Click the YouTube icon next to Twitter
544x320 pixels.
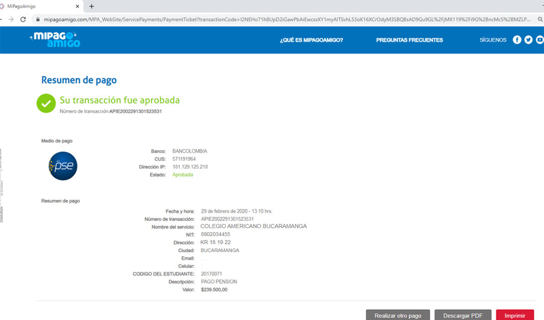click(x=539, y=40)
